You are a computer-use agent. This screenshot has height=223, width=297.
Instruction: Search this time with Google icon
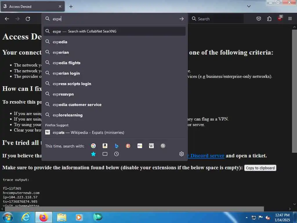93,146
